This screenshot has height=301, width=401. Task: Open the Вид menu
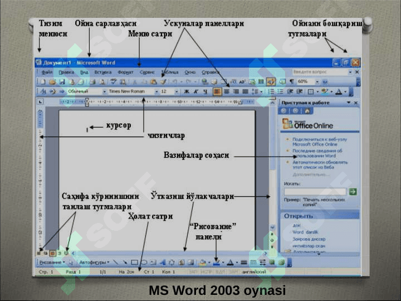(x=84, y=72)
